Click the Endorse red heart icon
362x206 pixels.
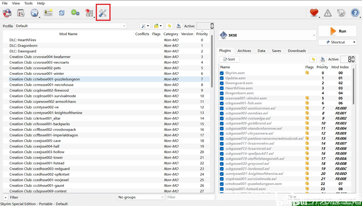(314, 13)
